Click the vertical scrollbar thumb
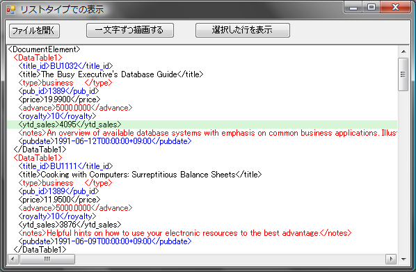416x272 pixels. 403,74
